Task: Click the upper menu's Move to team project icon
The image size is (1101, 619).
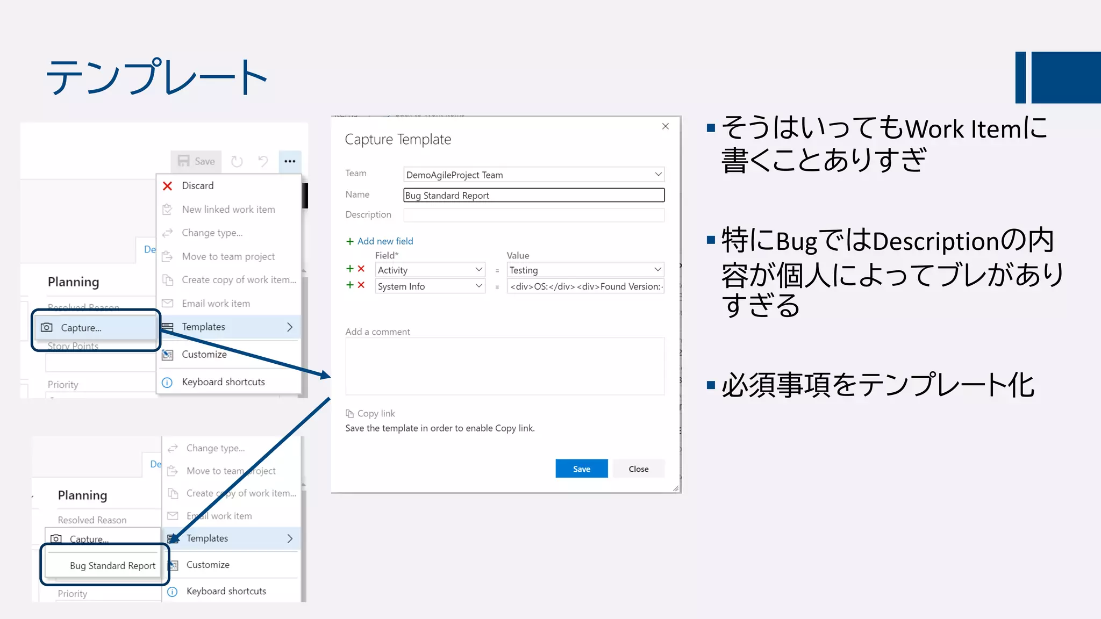Action: [x=168, y=256]
